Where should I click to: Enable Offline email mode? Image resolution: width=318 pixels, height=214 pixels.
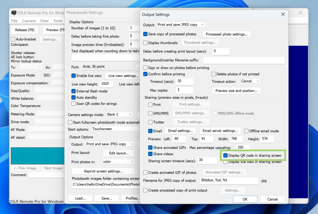pos(246,131)
